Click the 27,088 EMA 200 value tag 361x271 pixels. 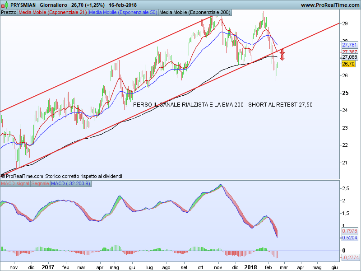350,57
